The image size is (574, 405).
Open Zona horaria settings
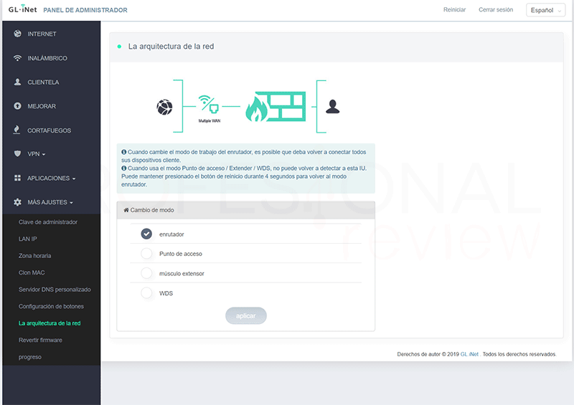pyautogui.click(x=34, y=256)
